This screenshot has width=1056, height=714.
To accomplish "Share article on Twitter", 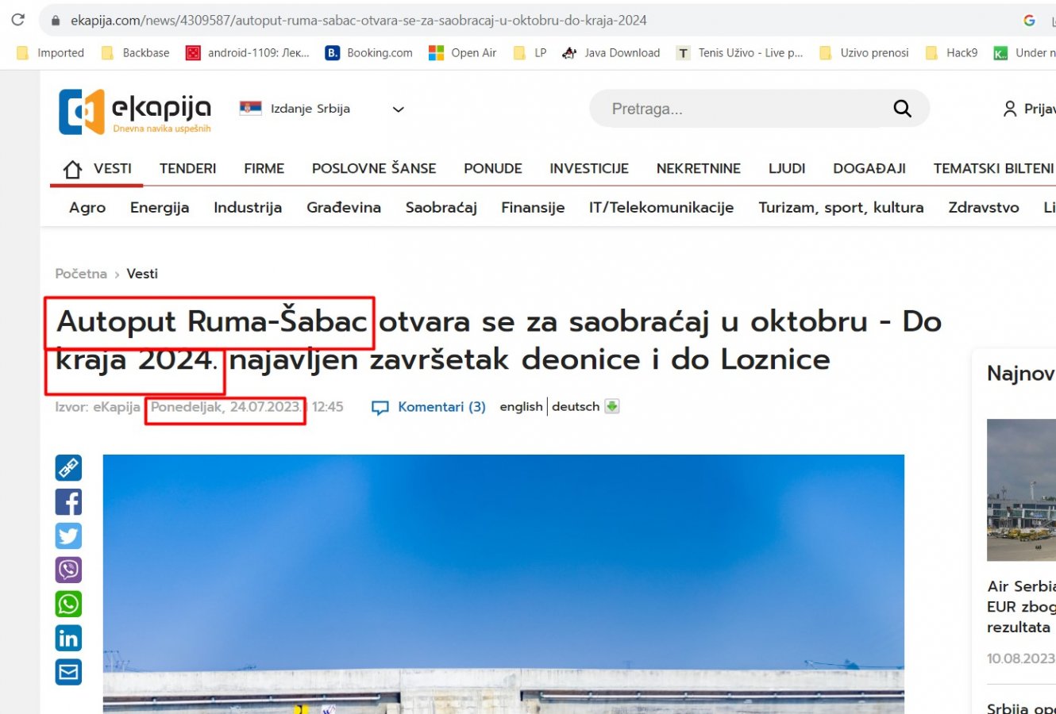I will 68,536.
